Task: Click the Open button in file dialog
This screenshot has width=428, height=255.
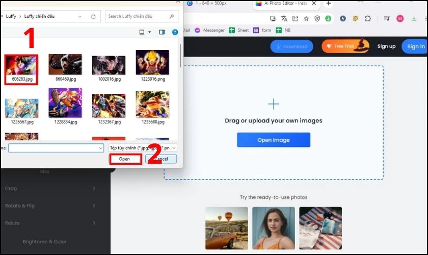Action: coord(125,159)
